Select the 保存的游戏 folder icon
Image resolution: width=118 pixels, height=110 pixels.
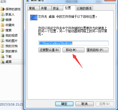[x=2, y=9]
